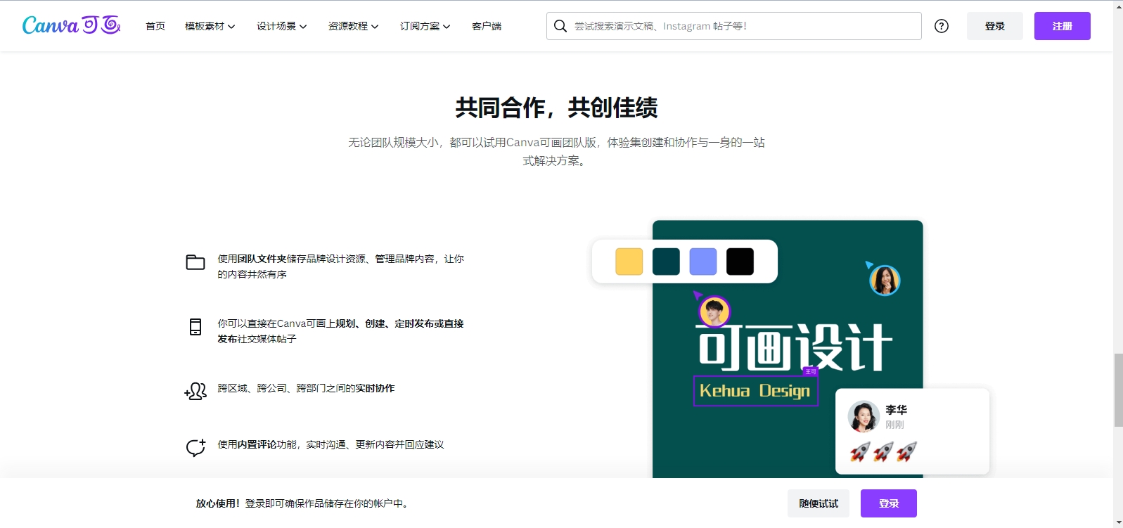Click the last rocket emoji

[x=906, y=451]
